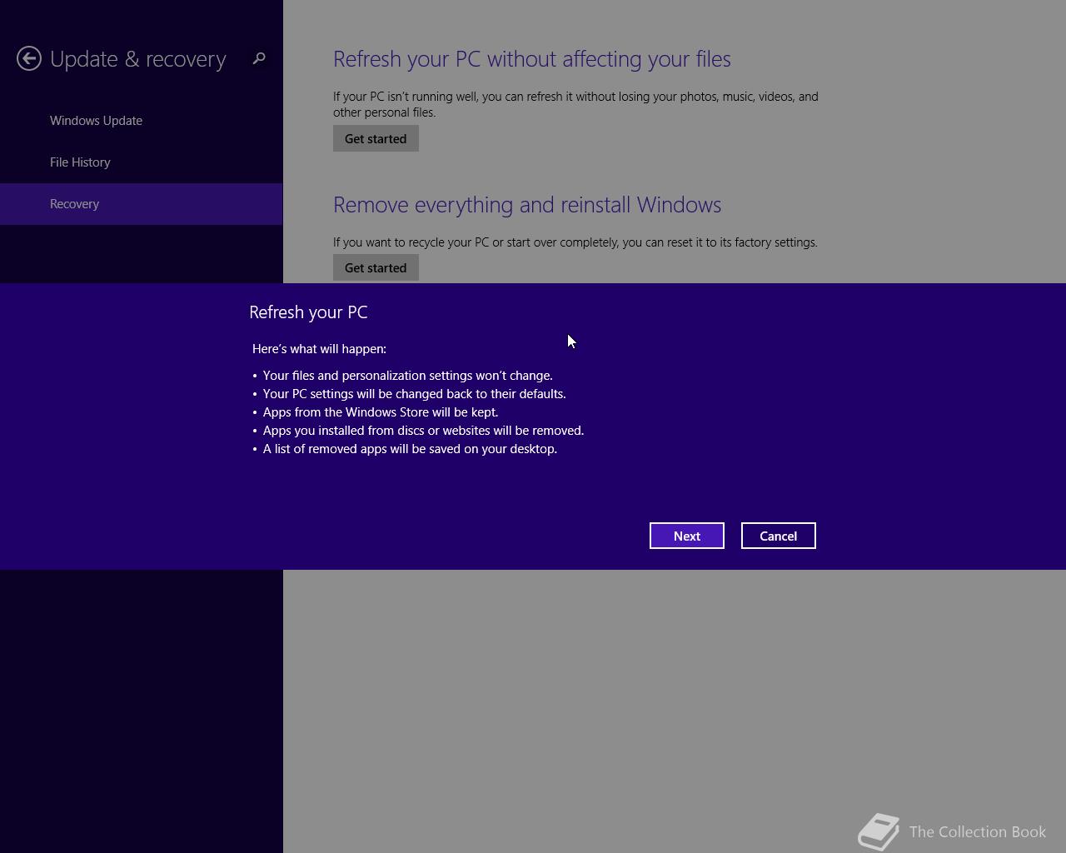Select the Recovery sidebar item
This screenshot has height=853, width=1066.
(142, 204)
